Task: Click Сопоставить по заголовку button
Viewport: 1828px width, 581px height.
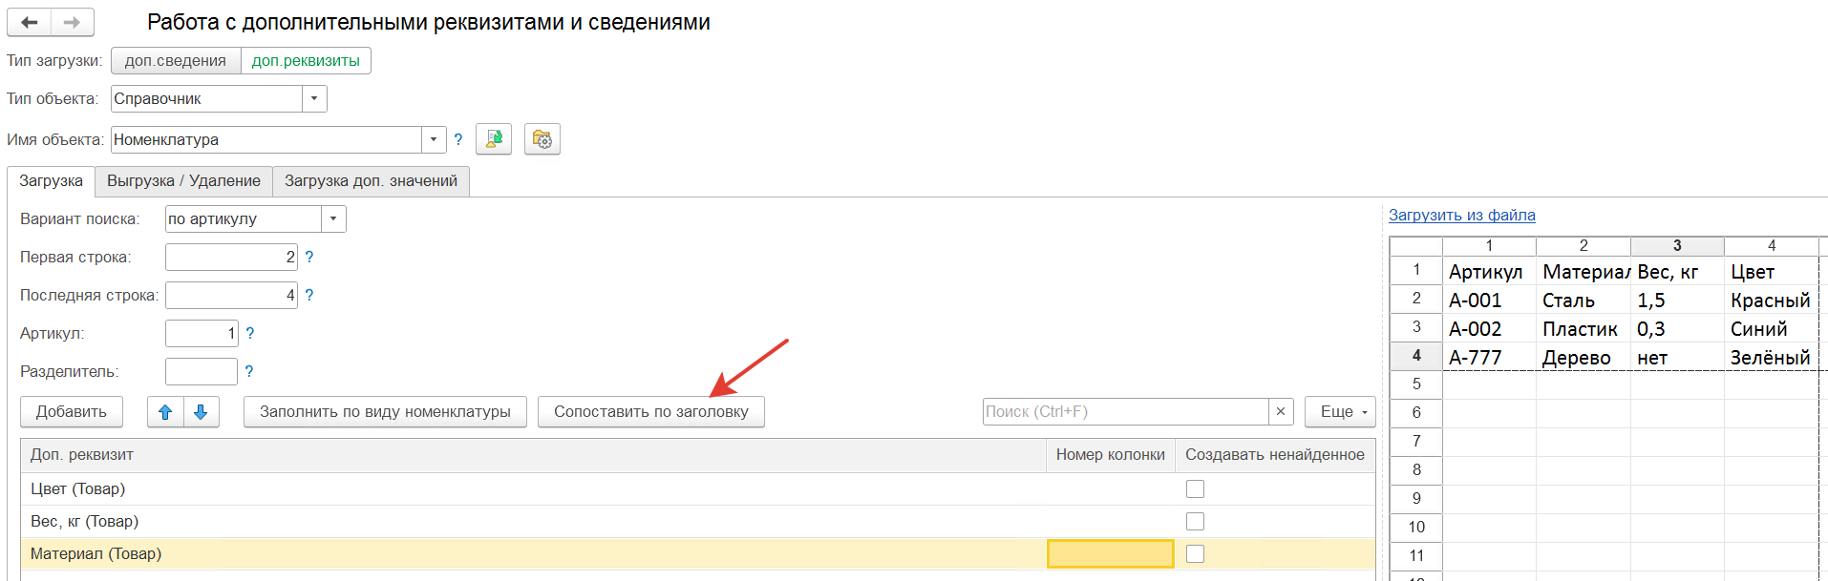Action: [651, 412]
